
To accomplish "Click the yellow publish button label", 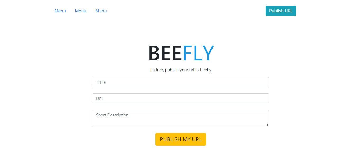I will 181,139.
